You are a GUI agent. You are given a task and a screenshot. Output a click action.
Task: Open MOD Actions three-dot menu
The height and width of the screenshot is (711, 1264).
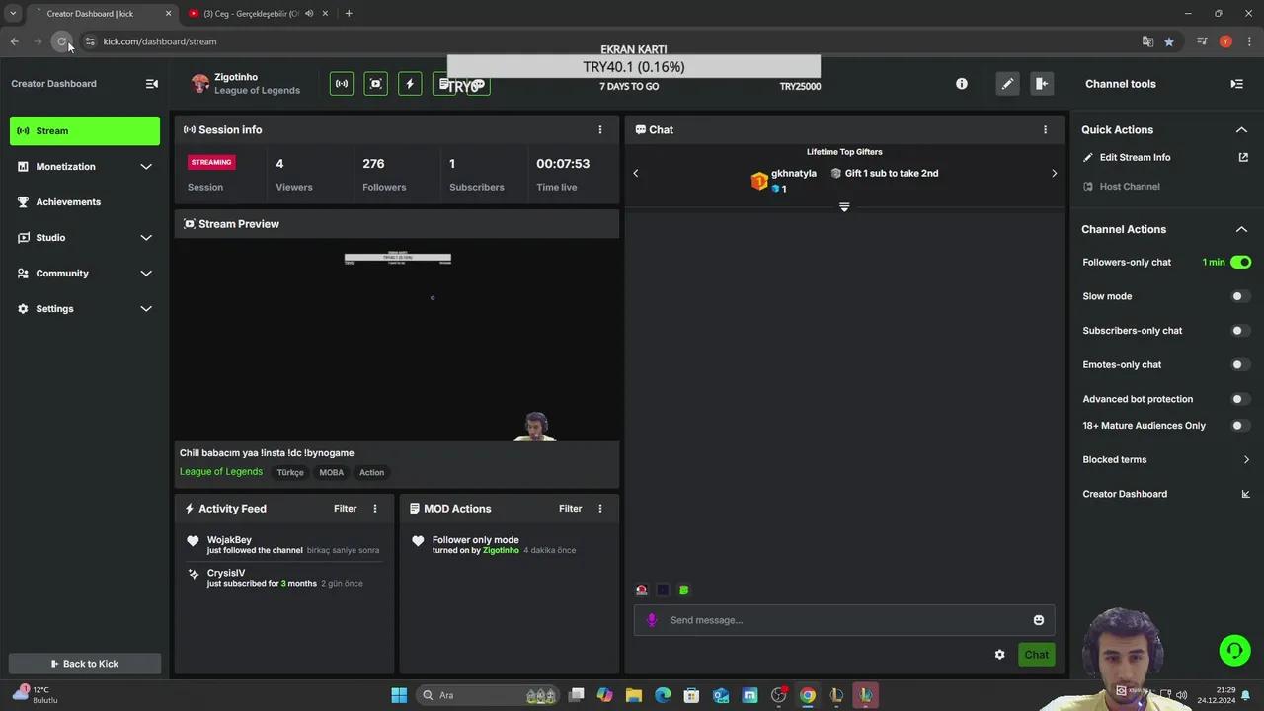599,509
